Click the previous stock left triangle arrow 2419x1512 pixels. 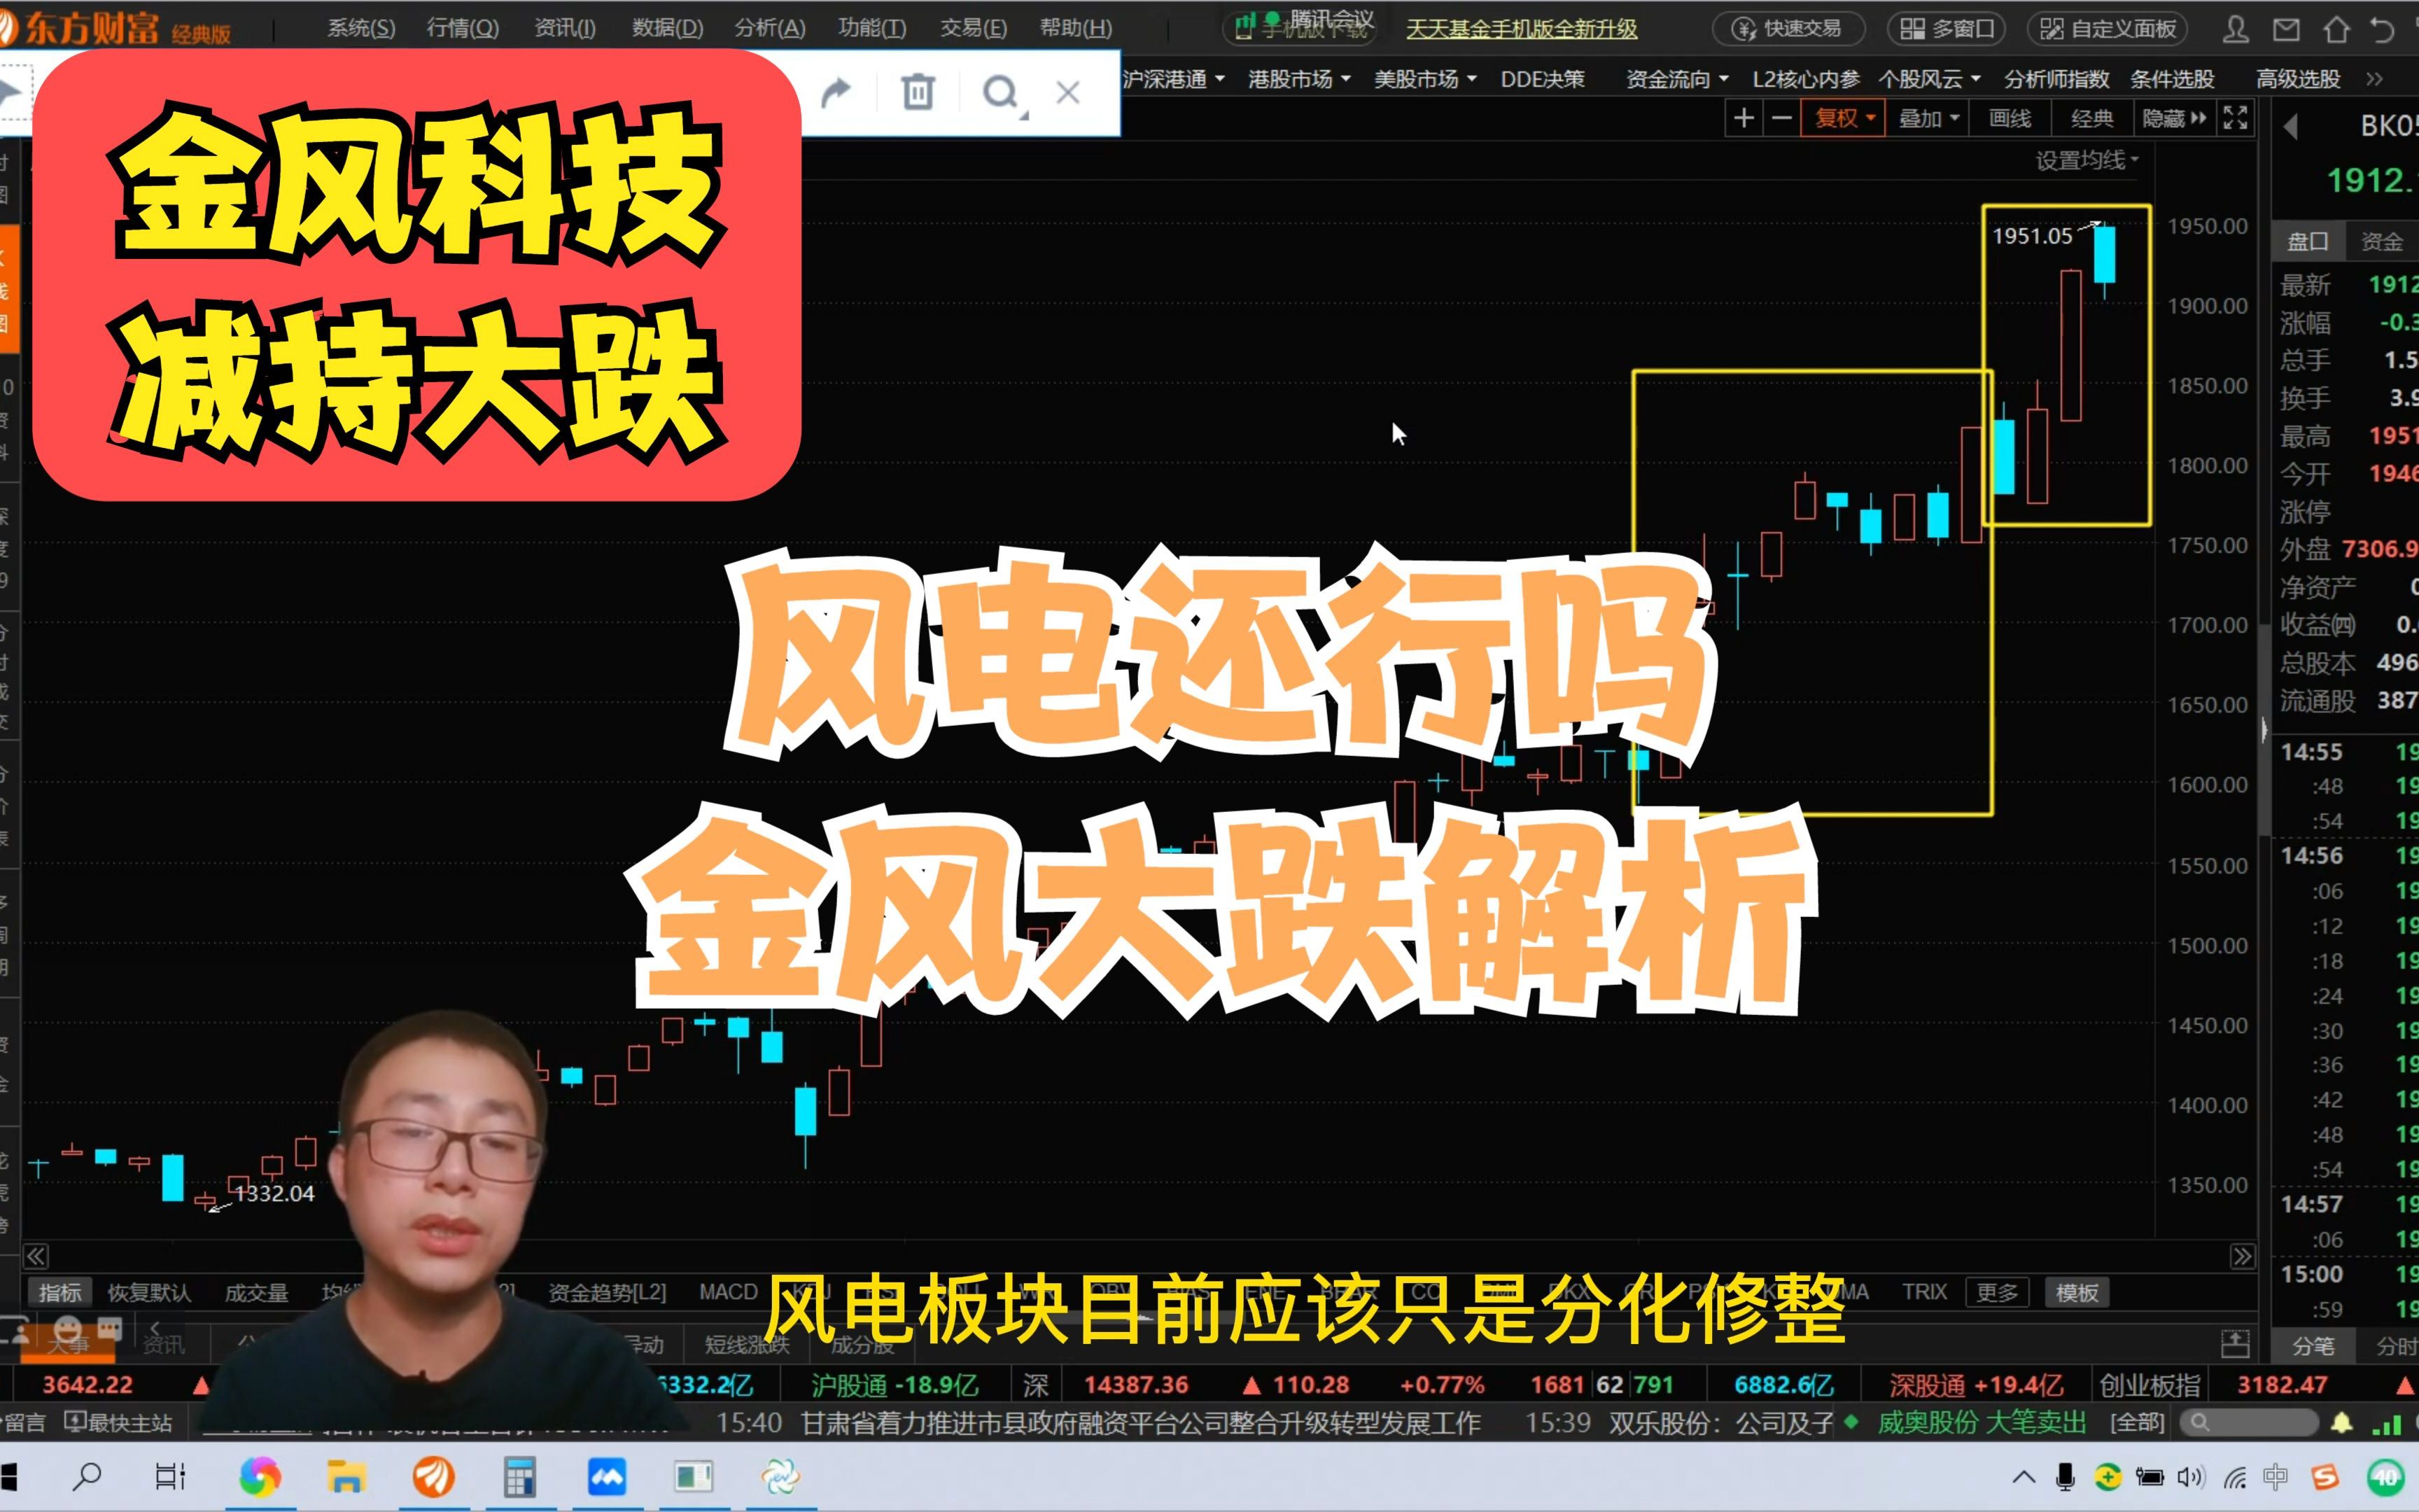[x=2291, y=126]
